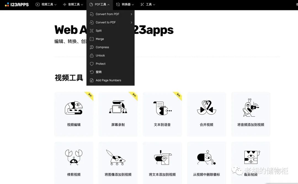Open the 将文本添加到视频 illustration
Viewport: 298px width, 184px height.
pos(163,157)
